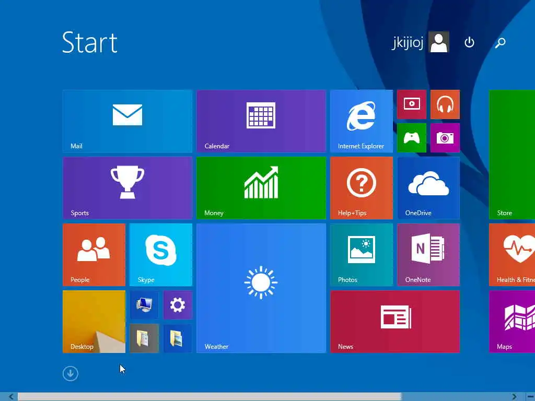Open the Photos tile
Viewport: 535px width, 401px height.
click(362, 254)
